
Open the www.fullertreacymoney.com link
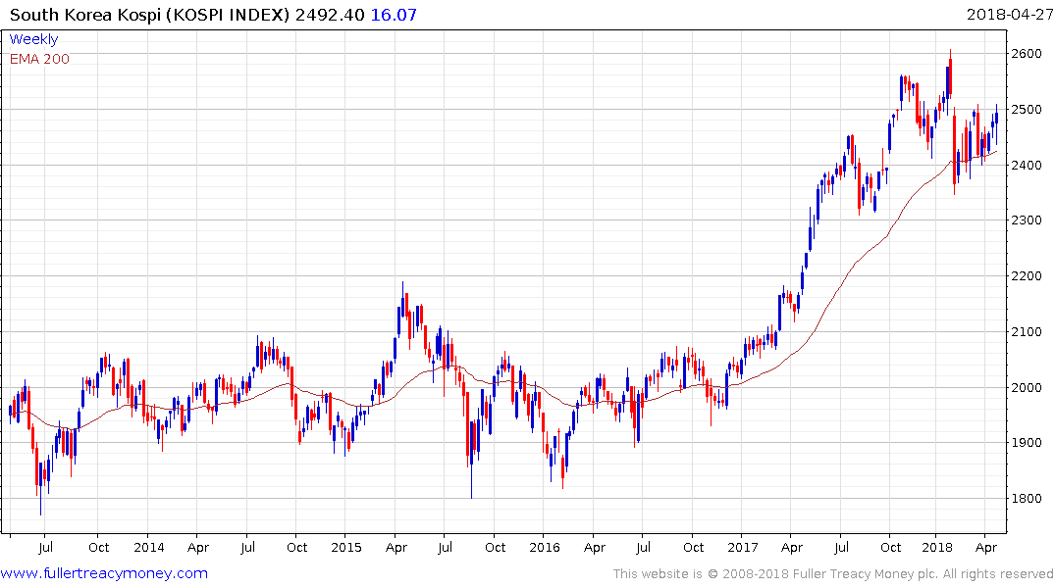point(104,573)
